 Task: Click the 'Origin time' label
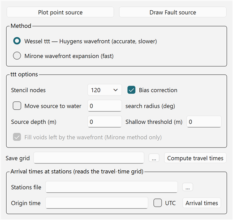[x=26, y=203]
